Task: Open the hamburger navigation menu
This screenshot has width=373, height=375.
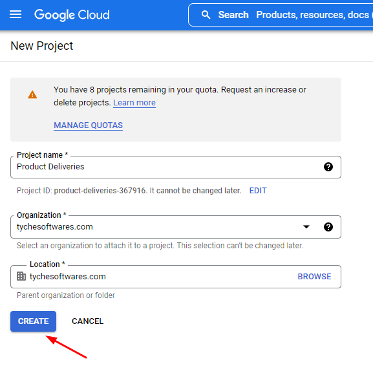Action: coord(16,15)
